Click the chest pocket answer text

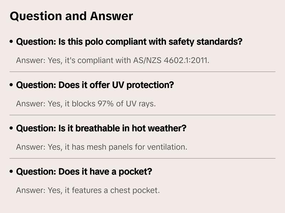[88, 190]
